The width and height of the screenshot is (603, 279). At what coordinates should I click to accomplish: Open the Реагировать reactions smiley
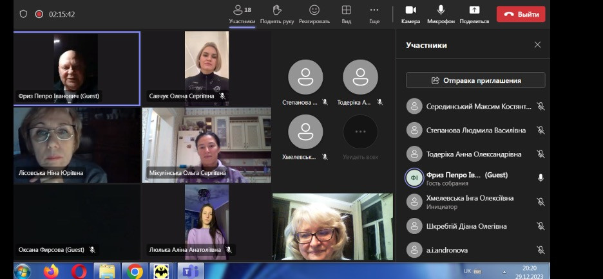314,10
